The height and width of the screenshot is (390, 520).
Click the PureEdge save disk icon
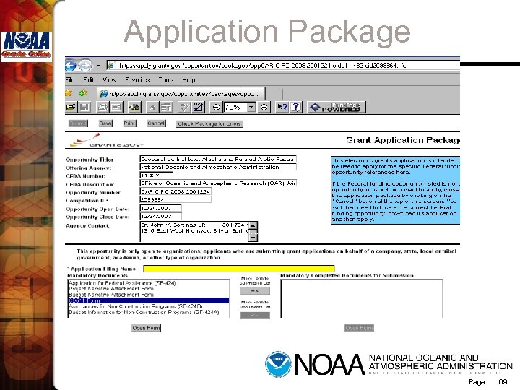(x=84, y=107)
